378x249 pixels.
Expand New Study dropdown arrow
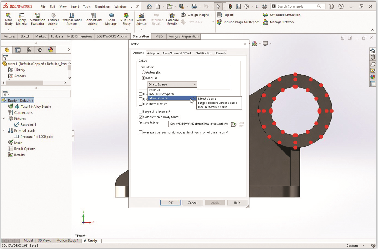pyautogui.click(x=8, y=30)
